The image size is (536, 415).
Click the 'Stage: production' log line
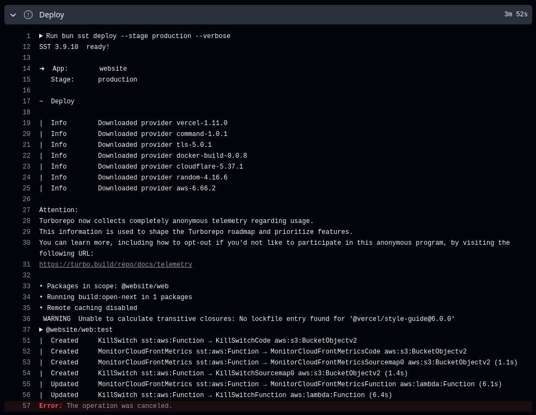coord(94,79)
